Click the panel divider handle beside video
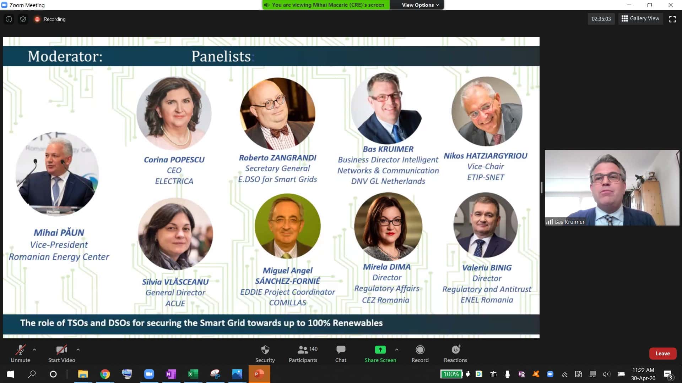 coord(542,187)
